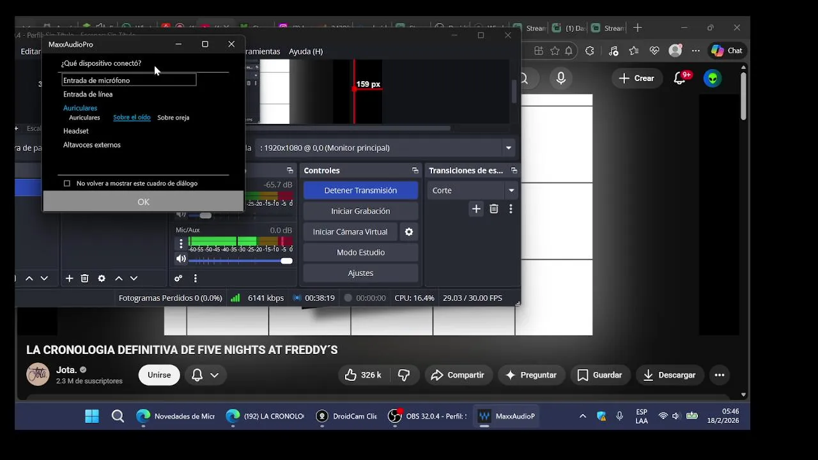Open Edge browser essentials heart icon
This screenshot has width=818, height=460.
point(654,50)
